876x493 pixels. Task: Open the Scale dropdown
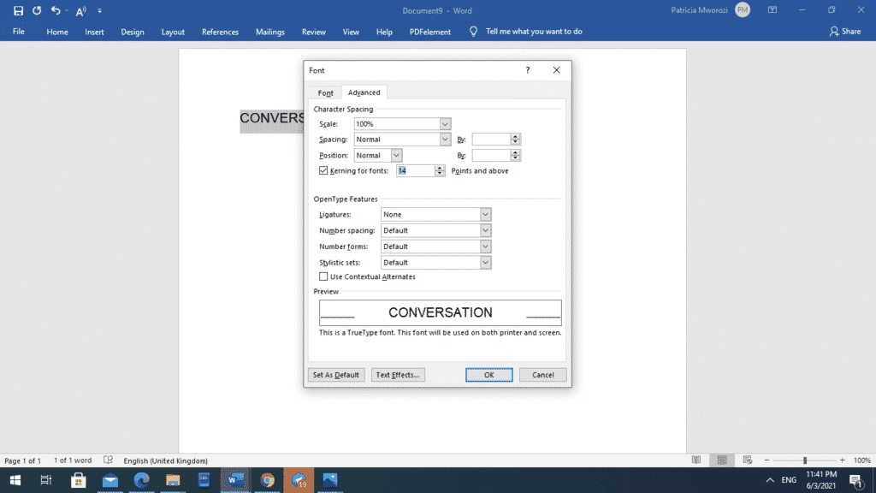444,123
